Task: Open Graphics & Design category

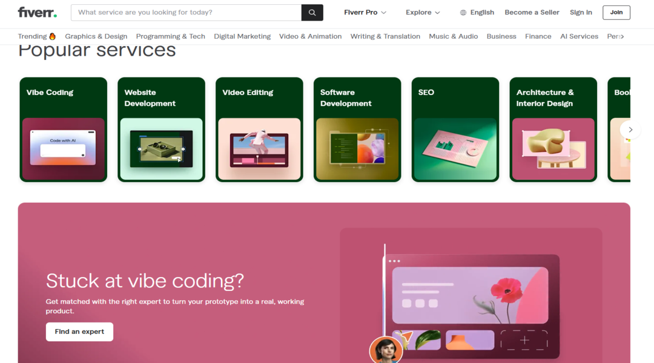Action: pos(96,36)
